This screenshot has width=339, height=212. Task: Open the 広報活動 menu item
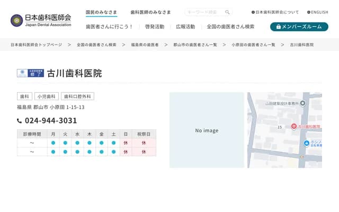pyautogui.click(x=185, y=26)
